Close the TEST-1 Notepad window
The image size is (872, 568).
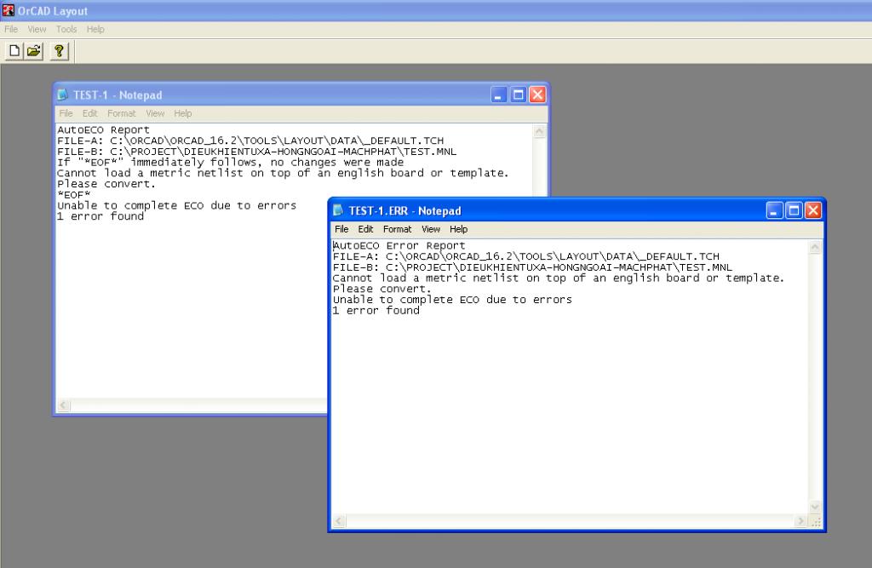click(x=537, y=95)
